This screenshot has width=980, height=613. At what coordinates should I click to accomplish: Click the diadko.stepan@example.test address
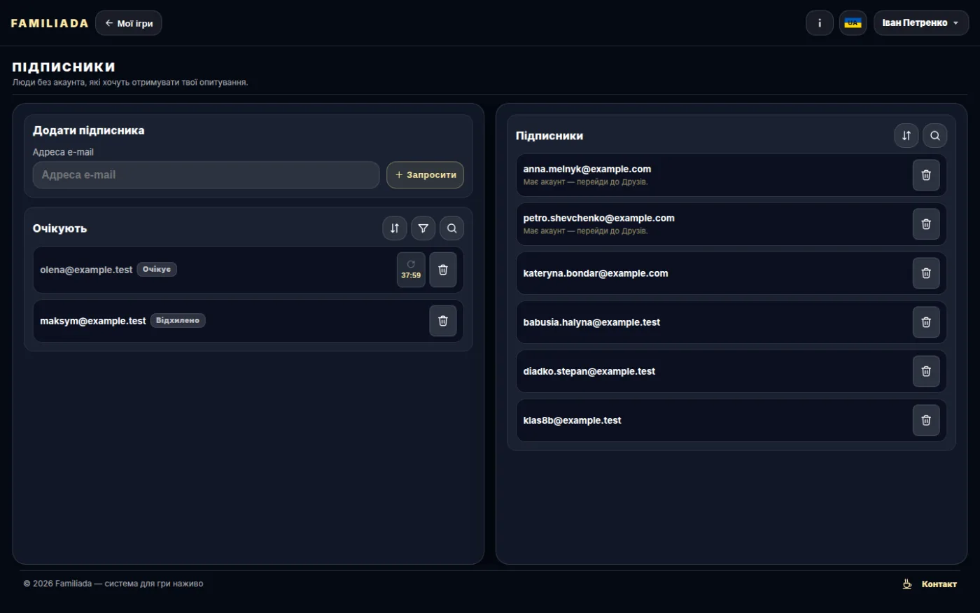point(589,371)
